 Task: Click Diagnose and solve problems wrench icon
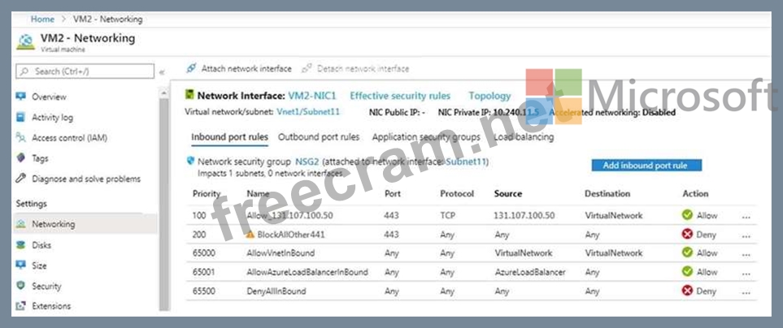(21, 179)
